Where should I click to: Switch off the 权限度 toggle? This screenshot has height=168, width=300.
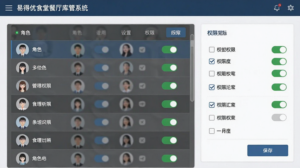(279, 62)
